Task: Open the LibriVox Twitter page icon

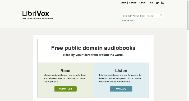Action: (x=157, y=3)
